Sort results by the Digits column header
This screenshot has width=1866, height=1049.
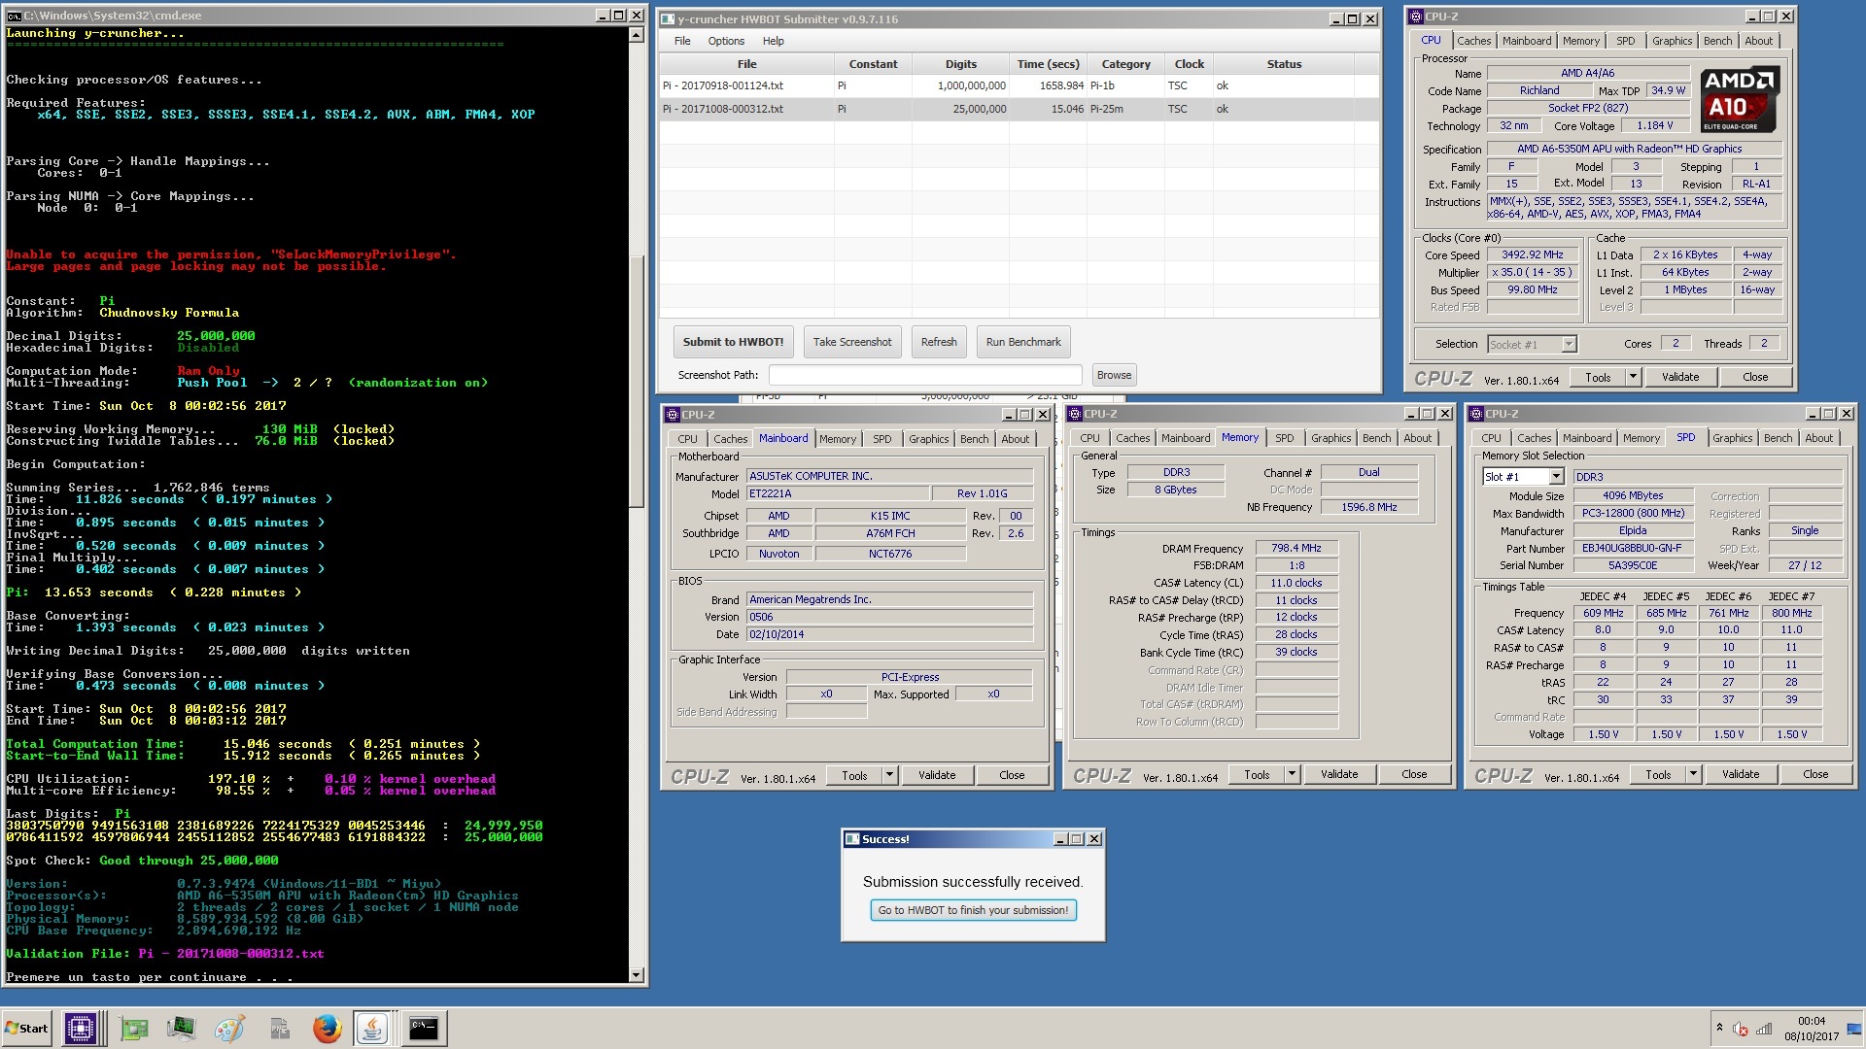[960, 64]
